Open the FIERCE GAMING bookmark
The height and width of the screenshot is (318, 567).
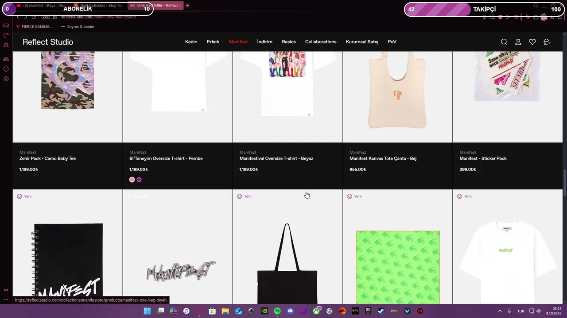click(x=34, y=26)
